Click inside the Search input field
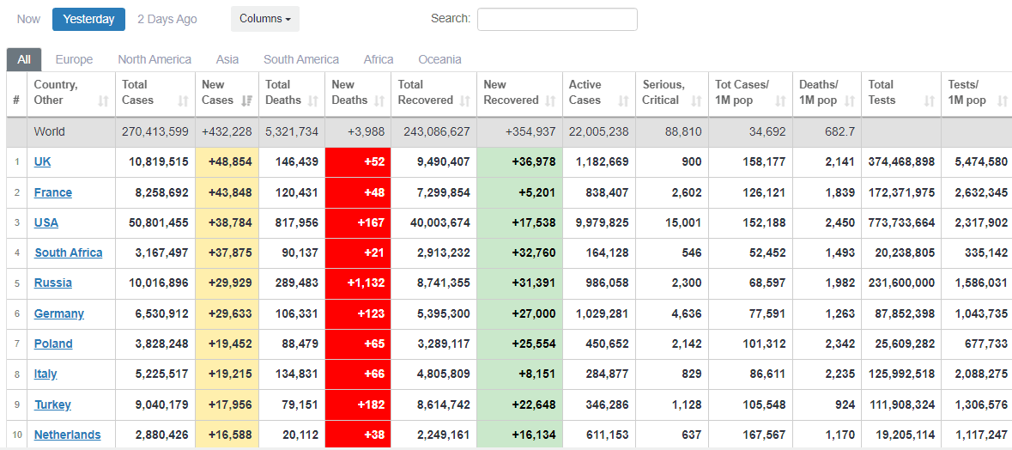 557,19
